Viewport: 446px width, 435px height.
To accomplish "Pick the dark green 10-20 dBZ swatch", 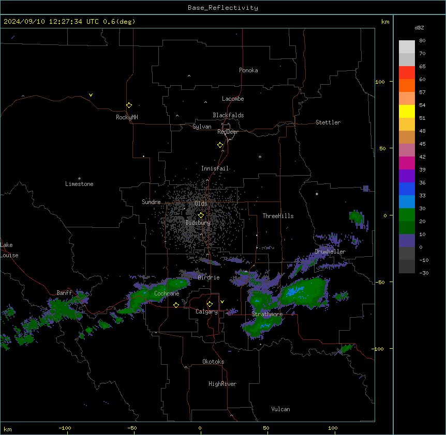I will tap(407, 228).
